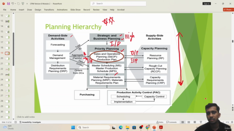This screenshot has width=234, height=131.
Task: Open Task View on taskbar
Action: pyautogui.click(x=114, y=127)
